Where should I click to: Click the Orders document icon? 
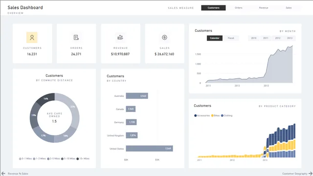76,37
